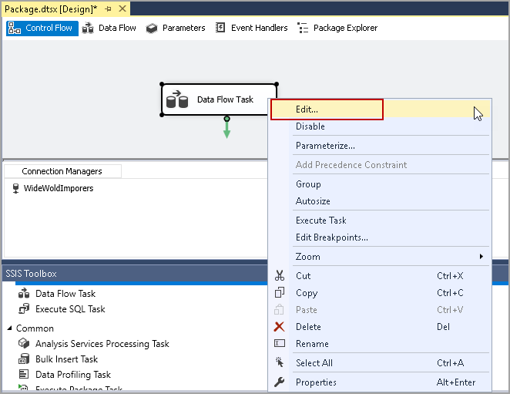Click the Rename icon in context menu
This screenshot has width=510, height=394.
pyautogui.click(x=280, y=344)
